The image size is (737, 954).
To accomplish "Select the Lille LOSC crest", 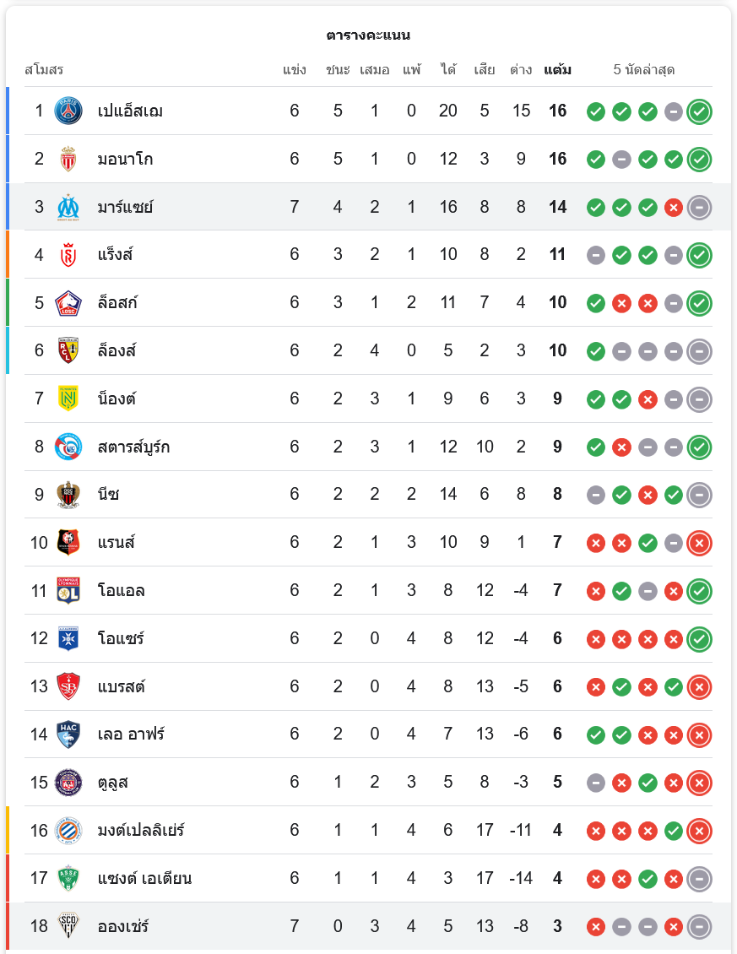I will [x=68, y=303].
